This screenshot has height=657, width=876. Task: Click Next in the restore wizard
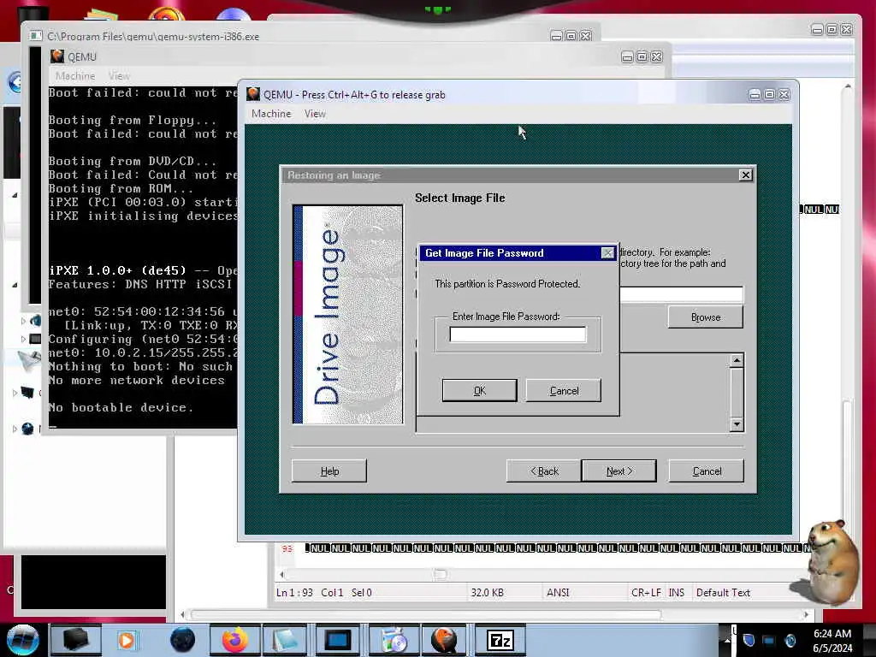(619, 471)
